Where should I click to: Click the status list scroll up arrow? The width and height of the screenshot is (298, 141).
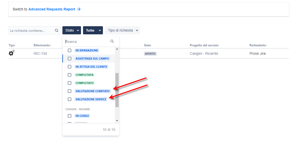point(117,49)
